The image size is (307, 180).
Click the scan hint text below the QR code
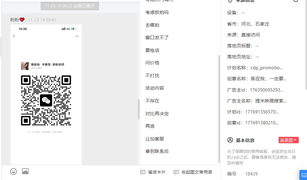coord(46,132)
